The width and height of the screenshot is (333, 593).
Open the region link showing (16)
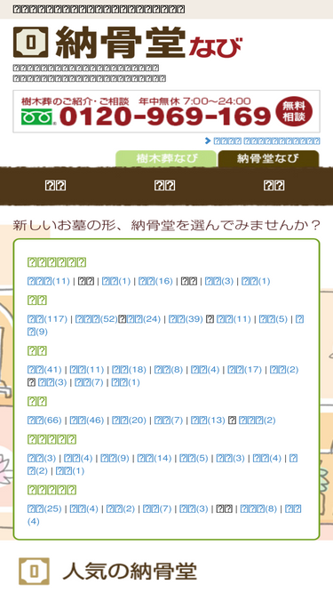click(155, 281)
